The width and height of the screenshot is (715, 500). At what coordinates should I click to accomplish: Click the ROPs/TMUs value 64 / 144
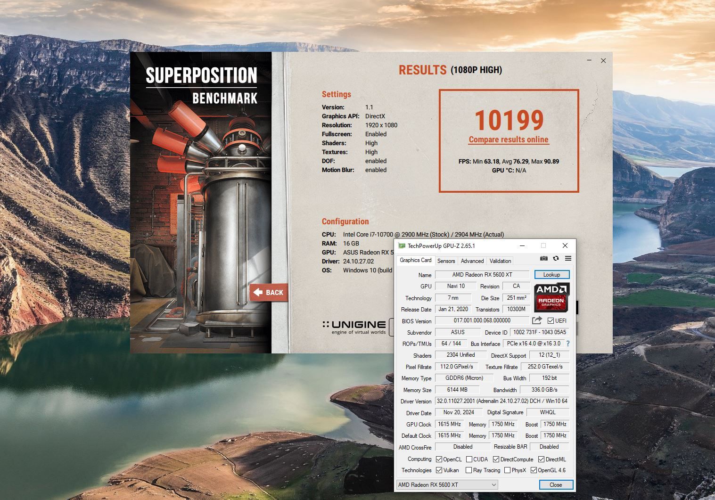(x=451, y=344)
